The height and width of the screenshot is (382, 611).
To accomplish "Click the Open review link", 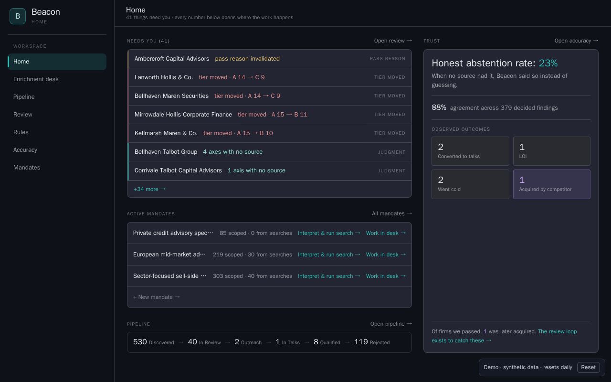I will click(x=393, y=41).
